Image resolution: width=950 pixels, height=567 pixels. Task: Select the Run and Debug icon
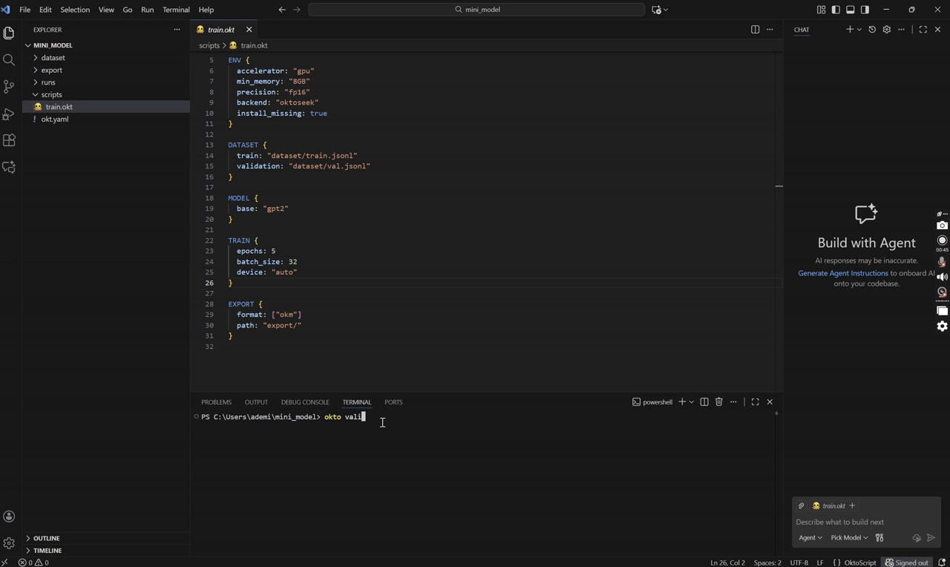click(x=9, y=114)
